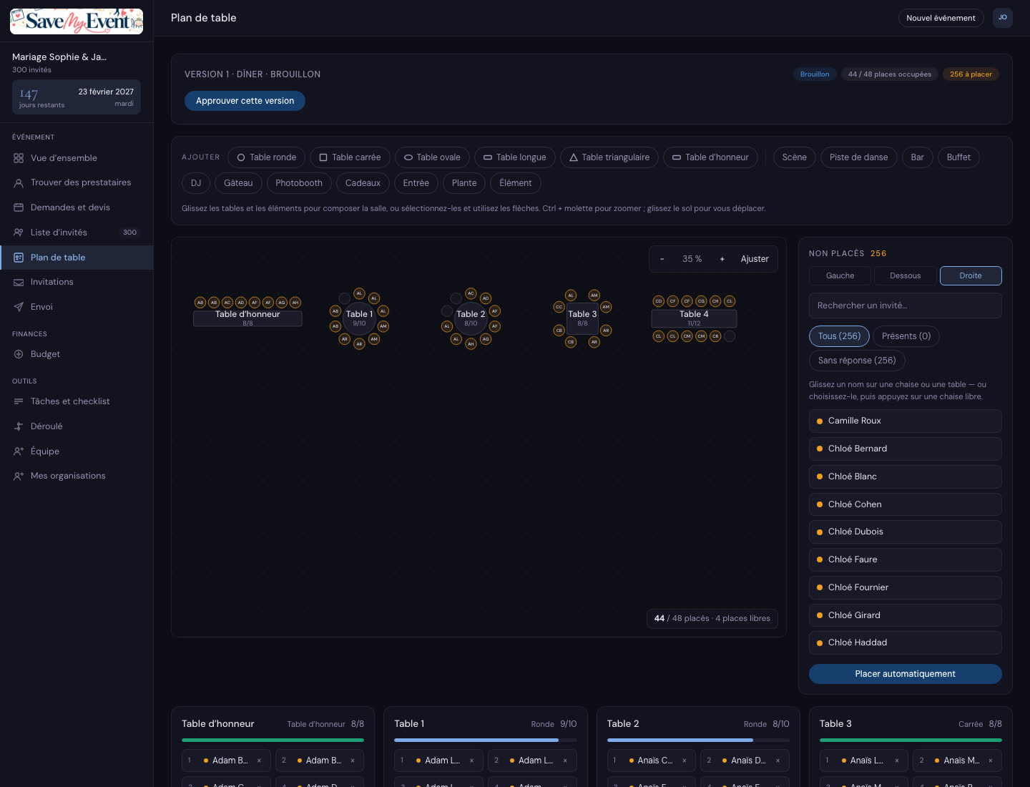Dock unplaced panel to Dessous
Viewport: 1030px width, 787px height.
(x=905, y=275)
